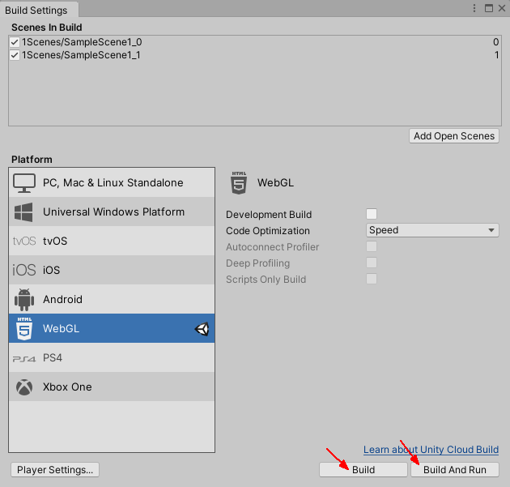
Task: Click the tvOS platform icon
Action: [x=24, y=241]
